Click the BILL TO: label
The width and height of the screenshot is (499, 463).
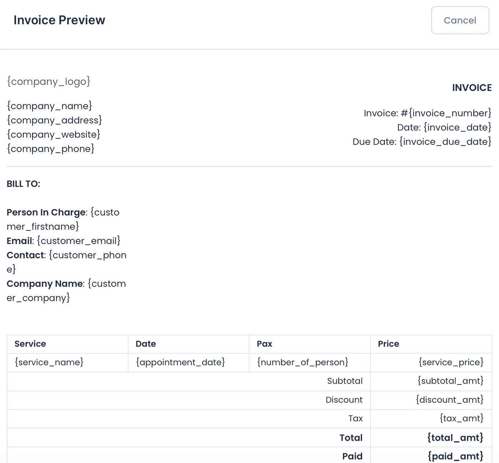point(24,184)
